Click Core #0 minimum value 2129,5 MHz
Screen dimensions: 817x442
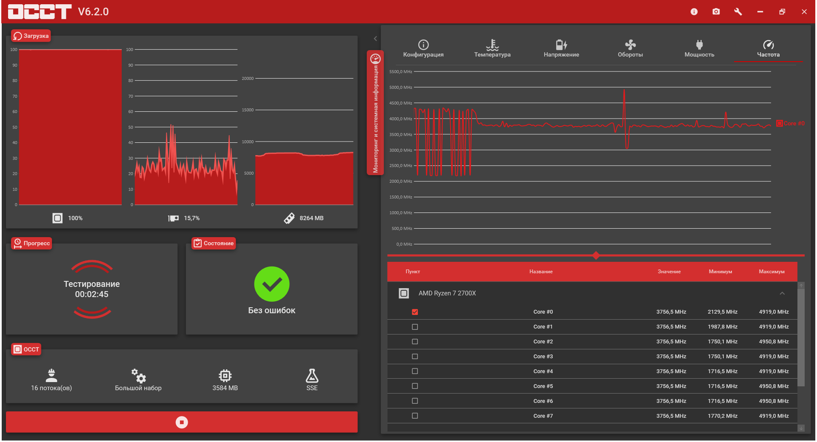723,312
